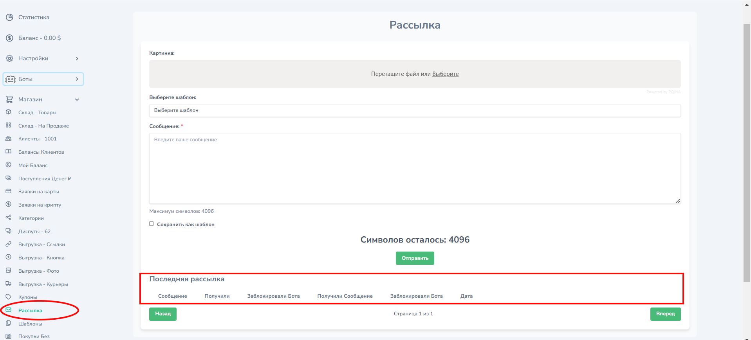Image resolution: width=751 pixels, height=340 pixels.
Task: Open Заявки на карты menu item
Action: pos(38,192)
